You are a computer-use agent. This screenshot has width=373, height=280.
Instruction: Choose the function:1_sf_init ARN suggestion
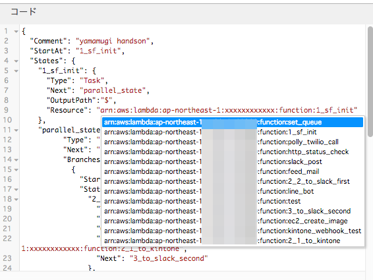(233, 132)
